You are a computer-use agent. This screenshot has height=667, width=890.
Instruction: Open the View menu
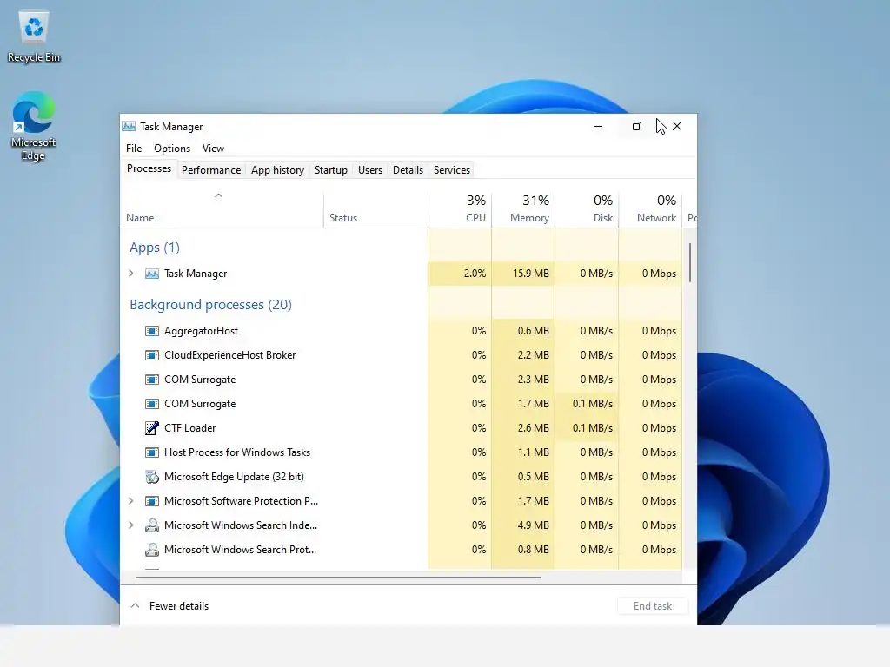pyautogui.click(x=214, y=148)
